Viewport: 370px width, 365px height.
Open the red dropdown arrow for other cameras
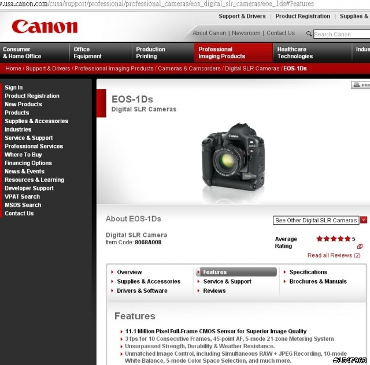click(364, 220)
